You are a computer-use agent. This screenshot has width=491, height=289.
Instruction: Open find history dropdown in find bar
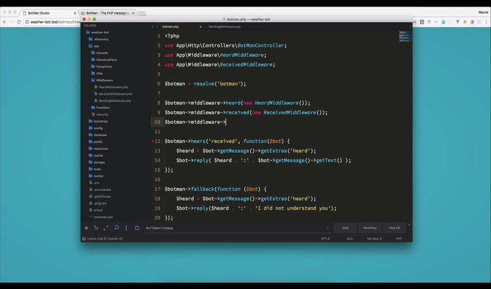pyautogui.click(x=328, y=228)
